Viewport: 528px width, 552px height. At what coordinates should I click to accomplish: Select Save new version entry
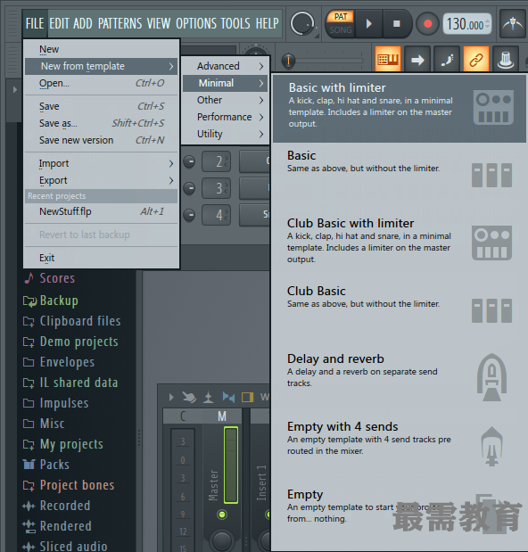click(x=102, y=140)
